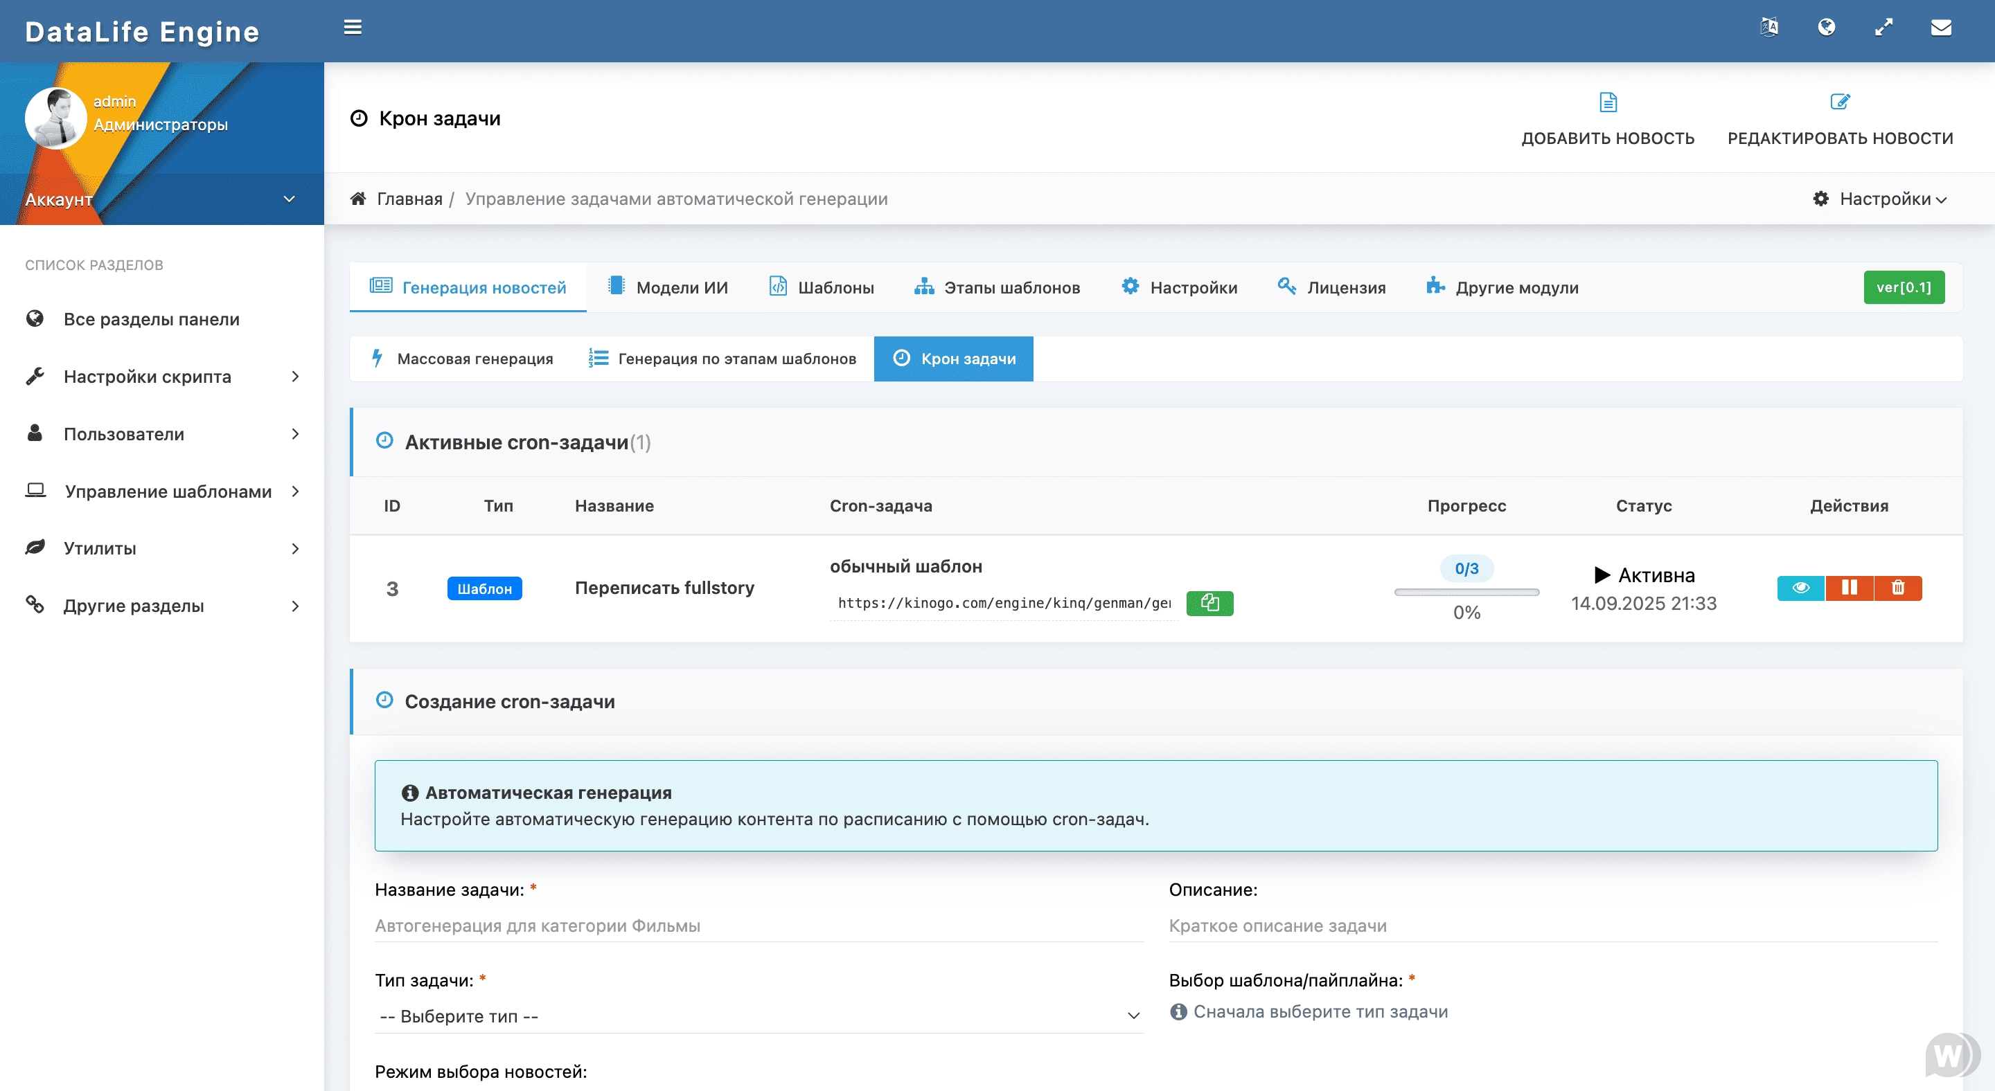Open the language translation icon in header
Screen dimensions: 1995x1091
(1769, 28)
